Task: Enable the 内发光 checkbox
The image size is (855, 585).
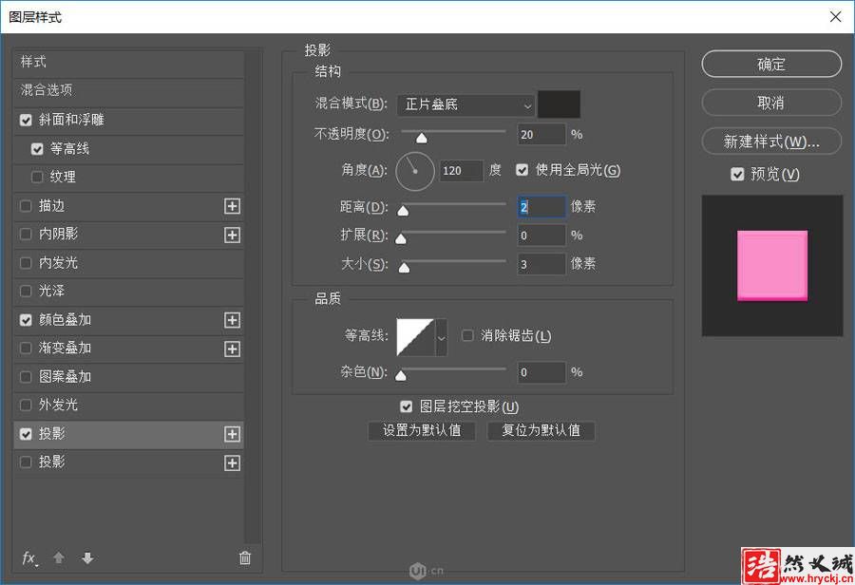Action: point(26,263)
